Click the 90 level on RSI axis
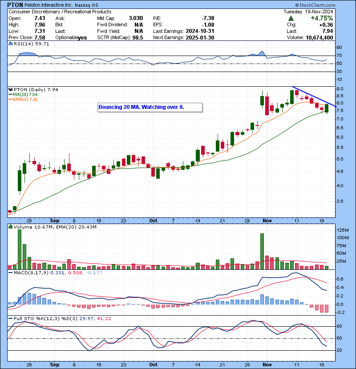 click(x=339, y=48)
